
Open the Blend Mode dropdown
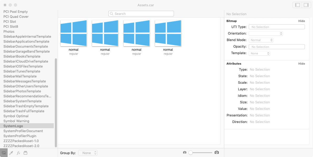tap(261, 40)
